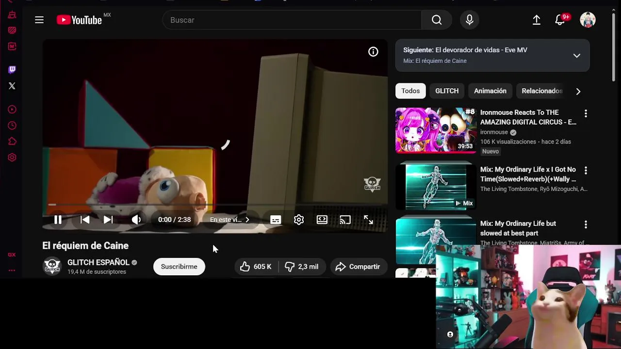Screen dimensions: 621x349
Task: Dislike the video (2,3 mil)
Action: point(301,267)
